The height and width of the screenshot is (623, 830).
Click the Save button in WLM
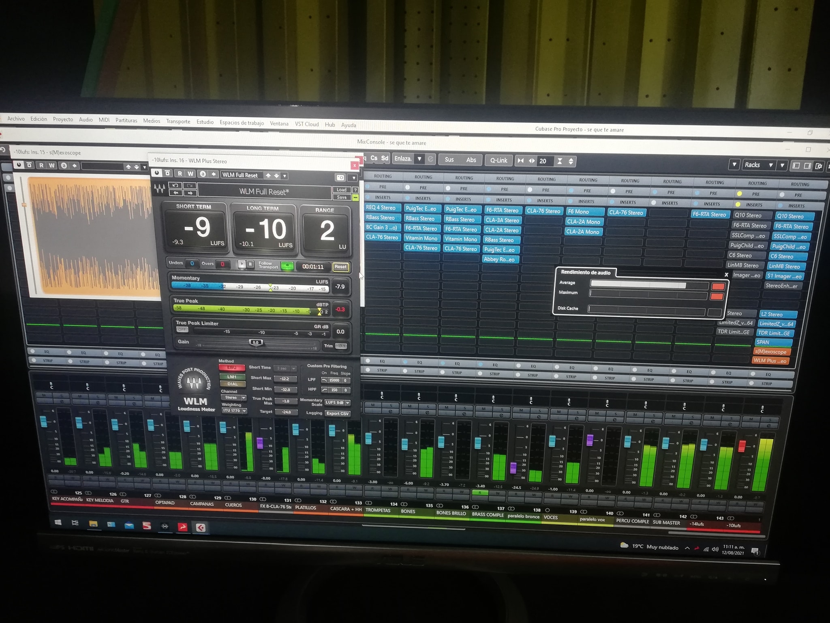(342, 197)
